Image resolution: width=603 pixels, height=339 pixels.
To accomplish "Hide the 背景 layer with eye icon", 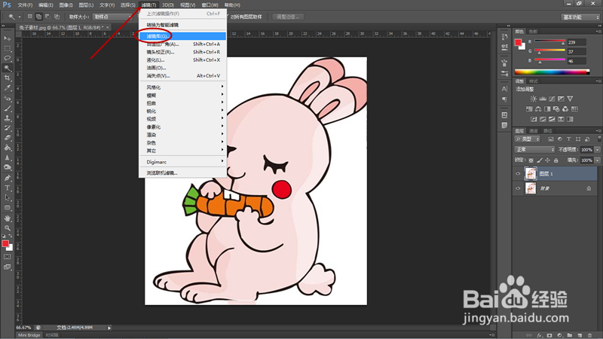I will [518, 188].
